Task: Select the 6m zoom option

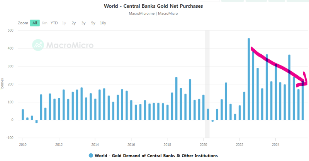Action: [x=44, y=23]
